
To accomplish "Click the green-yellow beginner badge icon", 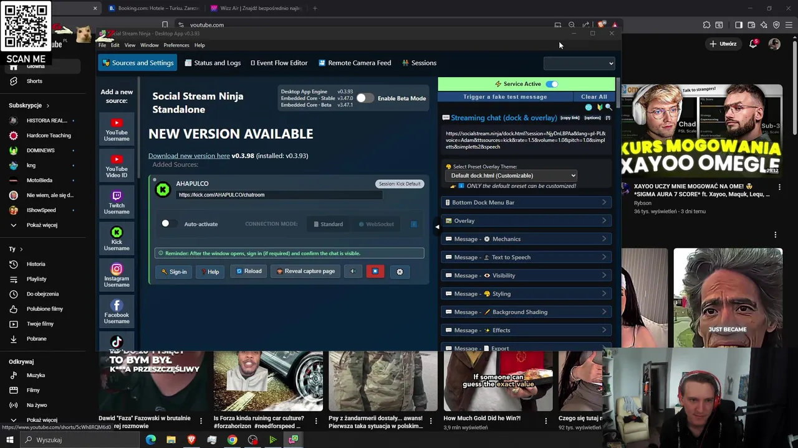I will 599,107.
